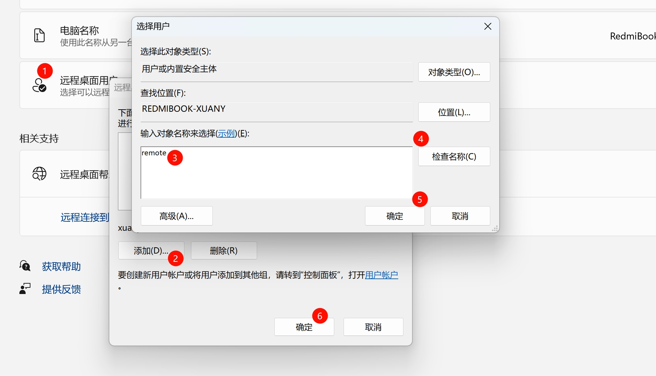Click 检查名称(C) to check names

click(x=454, y=156)
